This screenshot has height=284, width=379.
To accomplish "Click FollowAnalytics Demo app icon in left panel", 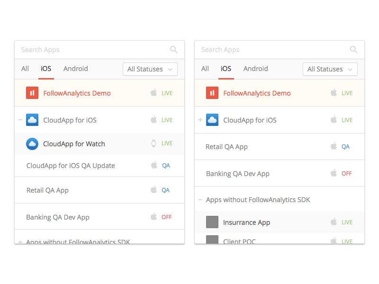I will point(32,93).
